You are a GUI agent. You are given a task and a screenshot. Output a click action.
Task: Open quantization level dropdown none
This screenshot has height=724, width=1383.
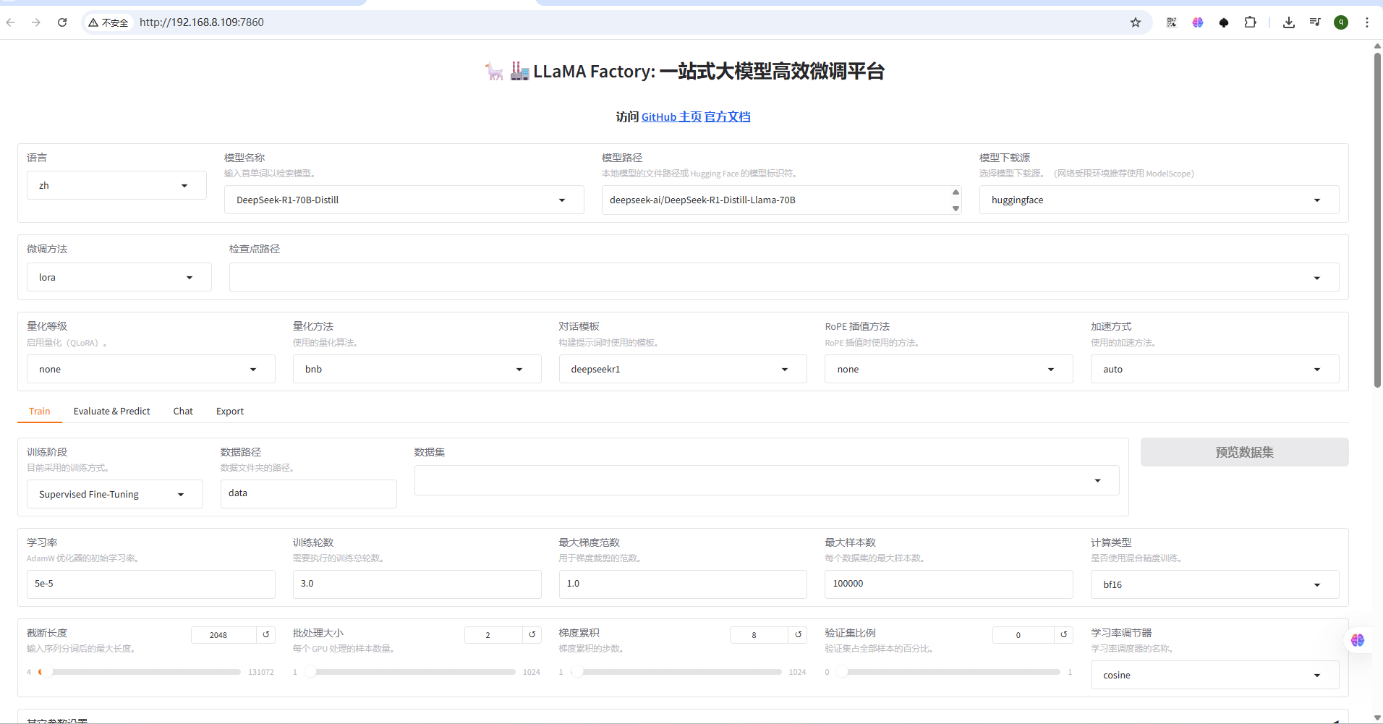(x=151, y=369)
